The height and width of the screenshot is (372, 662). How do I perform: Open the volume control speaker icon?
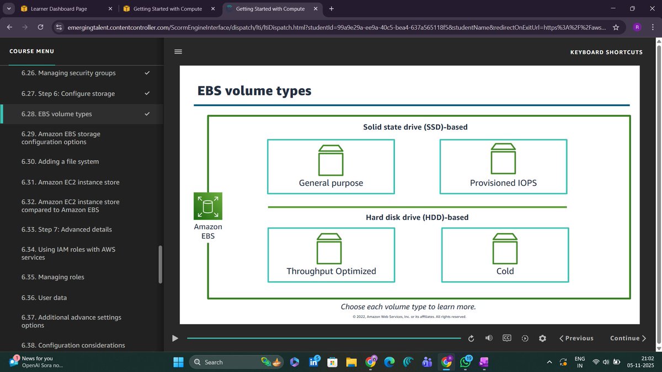click(x=489, y=338)
